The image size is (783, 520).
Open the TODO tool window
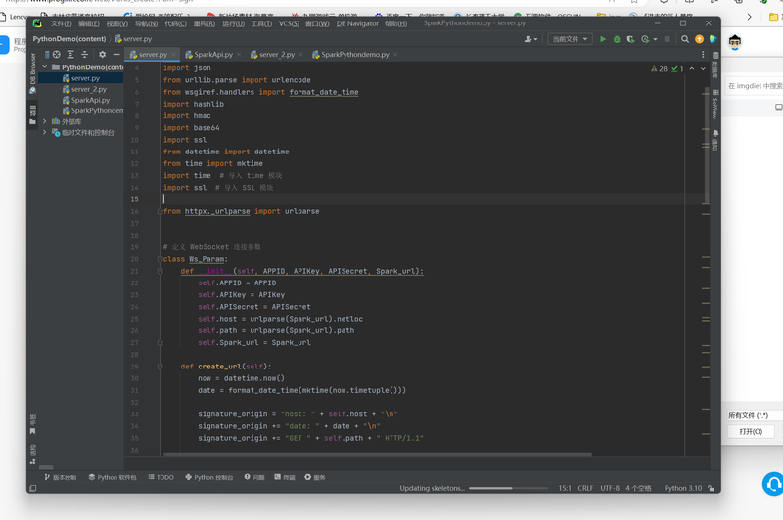click(161, 477)
